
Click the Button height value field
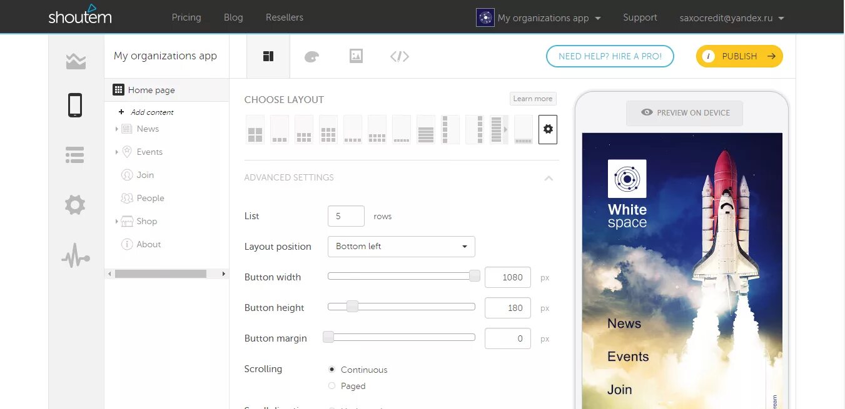tap(508, 308)
